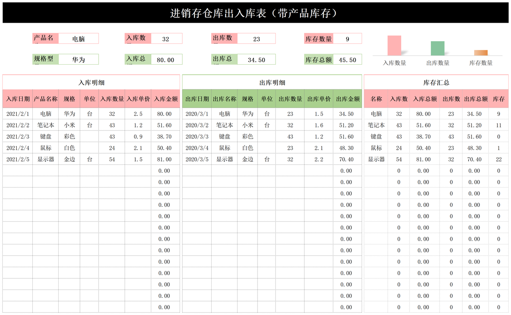The width and height of the screenshot is (511, 315).
Task: Select the pink 出库数 label cell
Action: click(x=224, y=39)
